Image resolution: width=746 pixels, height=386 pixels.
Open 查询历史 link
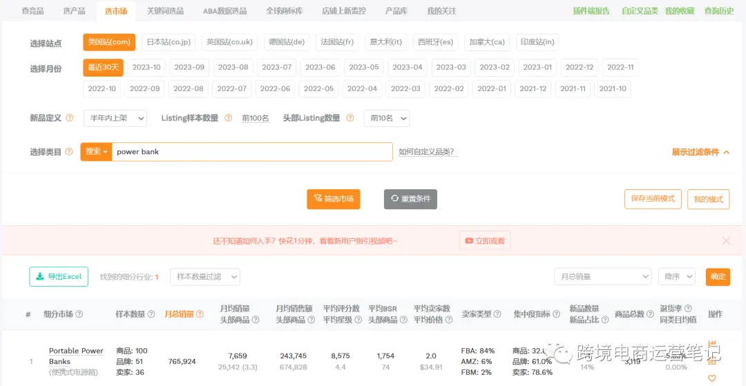(x=719, y=11)
